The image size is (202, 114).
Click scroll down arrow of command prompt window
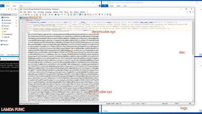[x=100, y=111]
